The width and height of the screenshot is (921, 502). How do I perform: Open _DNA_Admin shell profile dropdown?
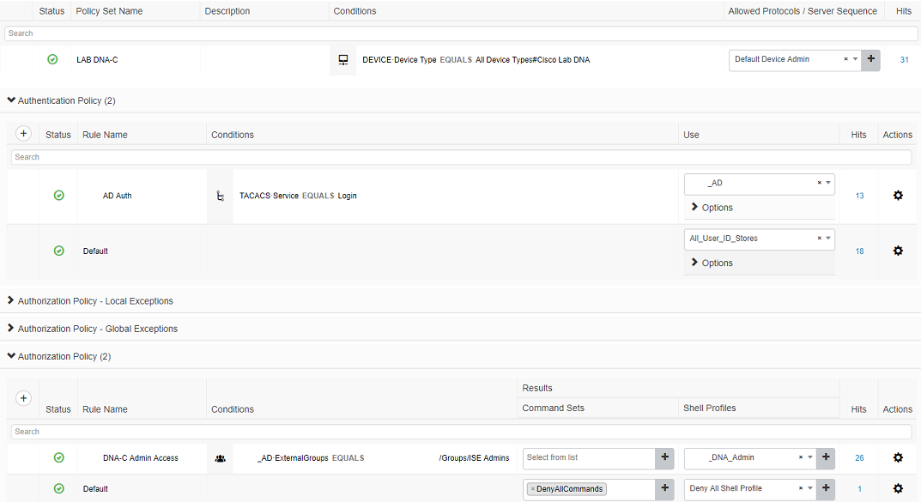point(810,457)
